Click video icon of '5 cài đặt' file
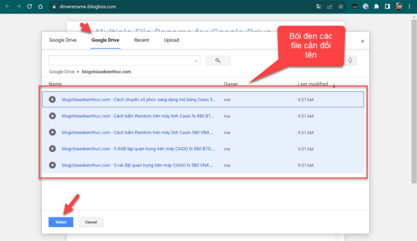Image resolution: width=417 pixels, height=241 pixels. [52, 165]
